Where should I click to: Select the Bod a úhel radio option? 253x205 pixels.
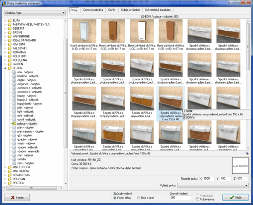139,198
